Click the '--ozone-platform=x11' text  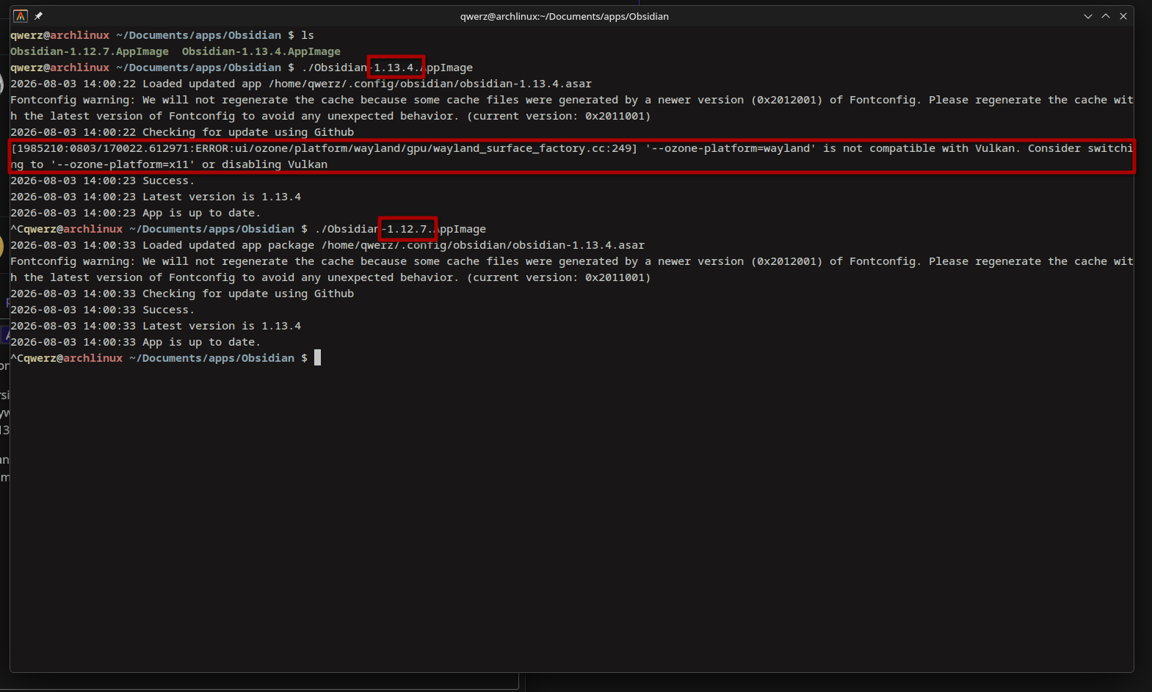point(123,164)
